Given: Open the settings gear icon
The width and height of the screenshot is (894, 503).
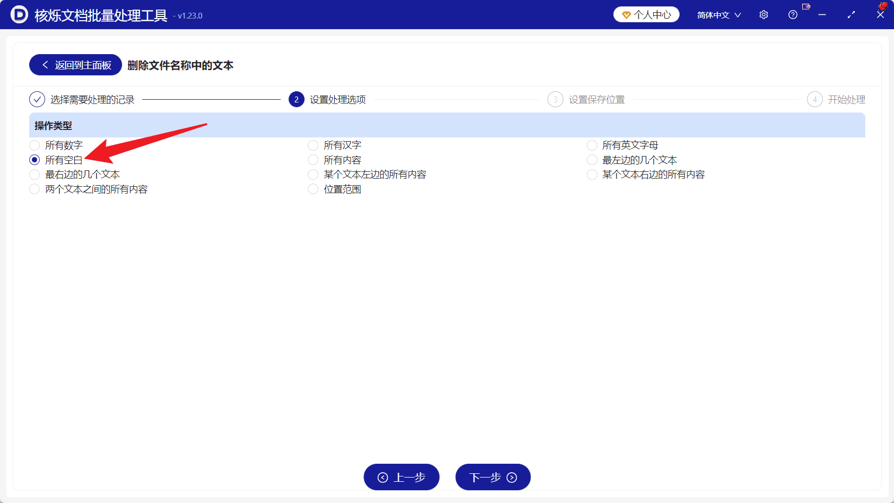Looking at the screenshot, I should (x=763, y=15).
